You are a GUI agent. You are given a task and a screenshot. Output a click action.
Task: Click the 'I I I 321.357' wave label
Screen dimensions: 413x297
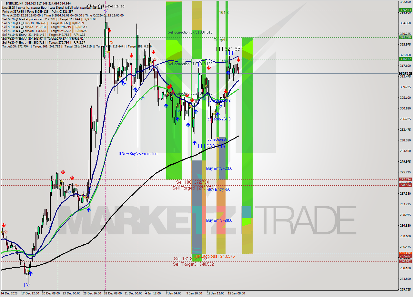230,49
